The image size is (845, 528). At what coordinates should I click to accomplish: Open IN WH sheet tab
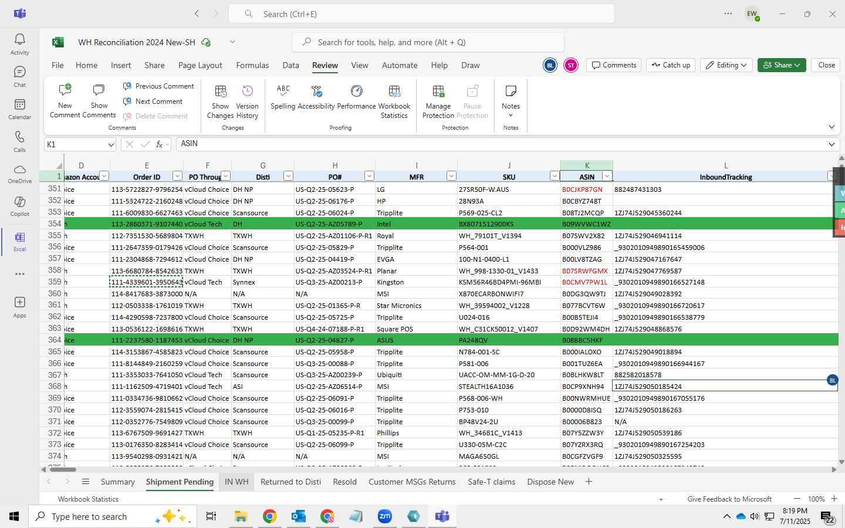coord(236,482)
